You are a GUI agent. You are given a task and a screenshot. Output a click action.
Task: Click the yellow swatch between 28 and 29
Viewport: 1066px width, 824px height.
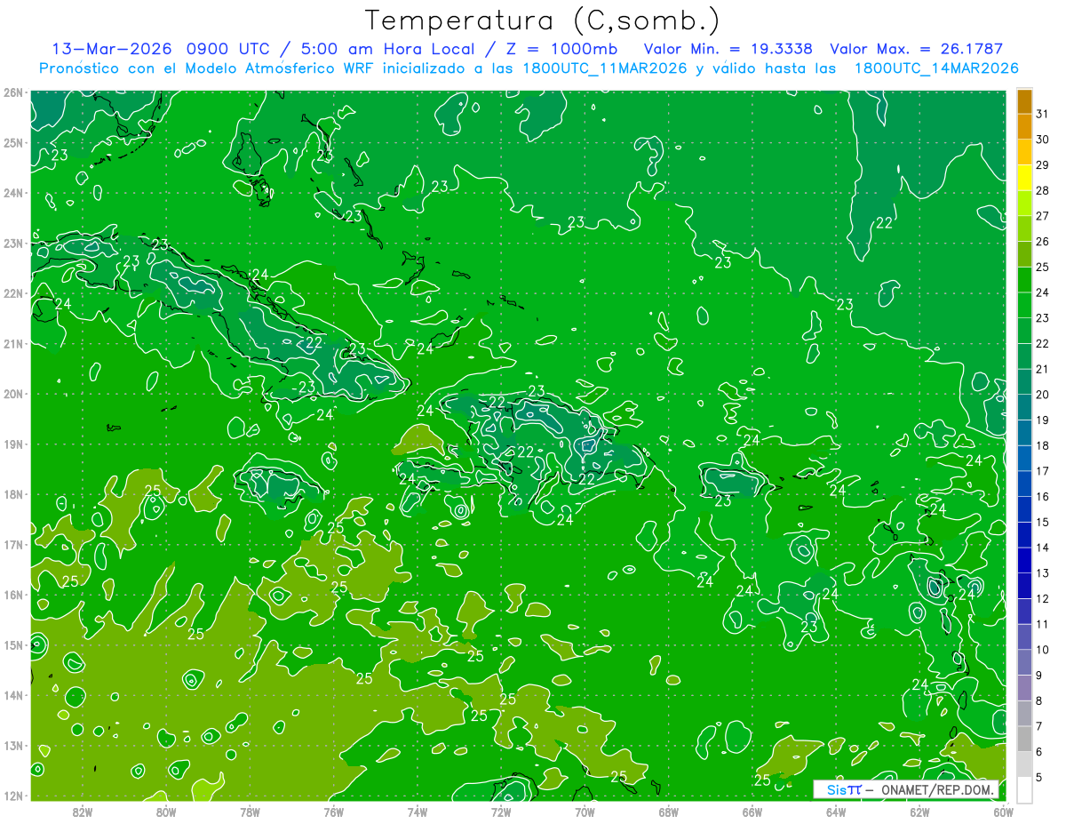(1024, 178)
